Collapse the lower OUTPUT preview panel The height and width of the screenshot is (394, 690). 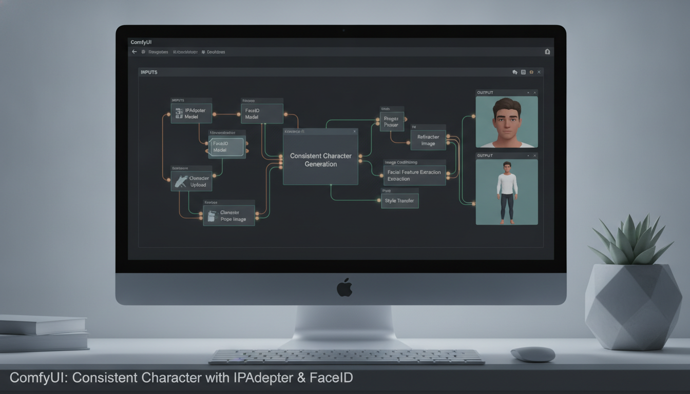[528, 155]
